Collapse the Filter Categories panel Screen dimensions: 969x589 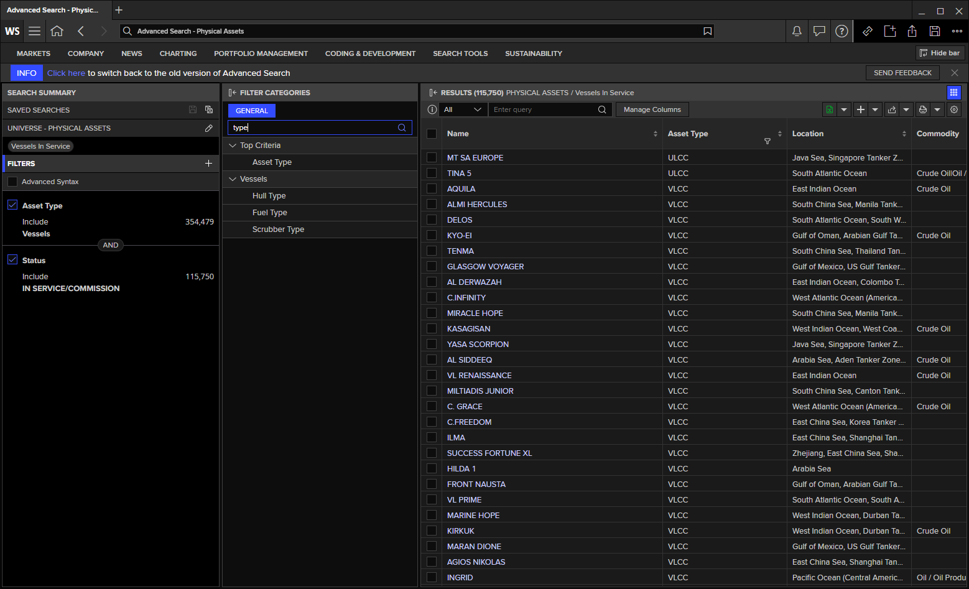[x=233, y=93]
